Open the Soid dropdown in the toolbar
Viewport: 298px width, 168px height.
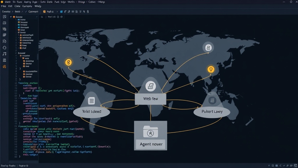pyautogui.click(x=19, y=11)
